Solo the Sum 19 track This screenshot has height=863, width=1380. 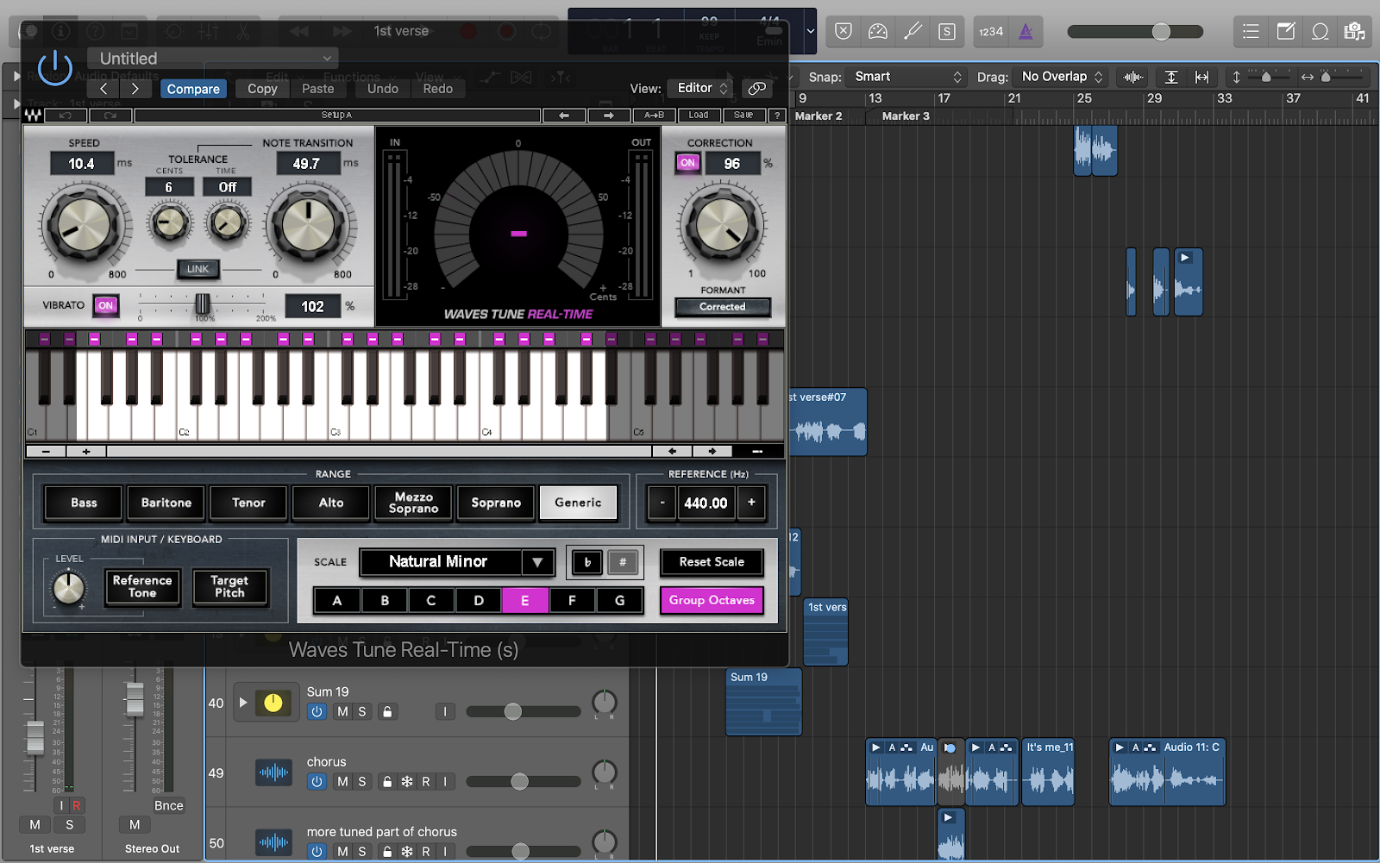click(362, 711)
